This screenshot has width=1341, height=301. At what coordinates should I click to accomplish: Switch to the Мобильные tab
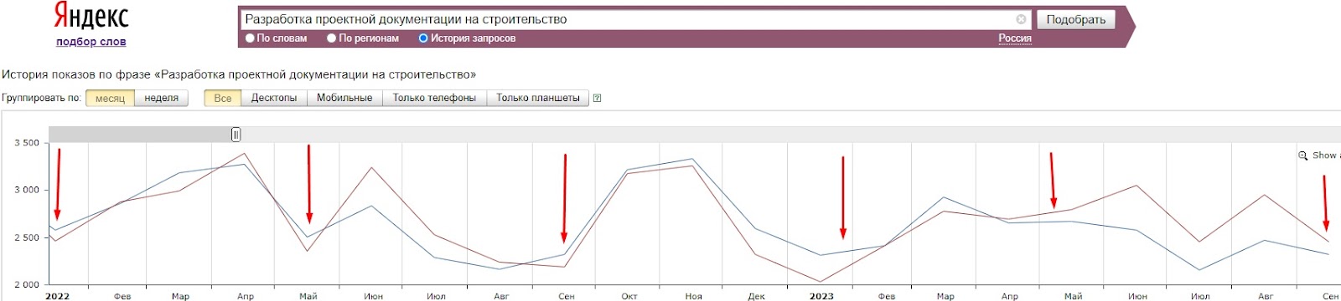tap(344, 98)
